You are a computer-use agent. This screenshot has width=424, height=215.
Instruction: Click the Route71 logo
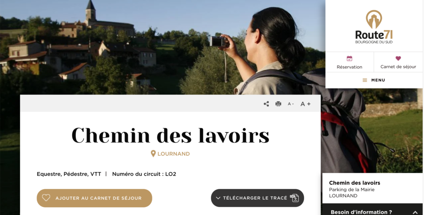tap(374, 27)
